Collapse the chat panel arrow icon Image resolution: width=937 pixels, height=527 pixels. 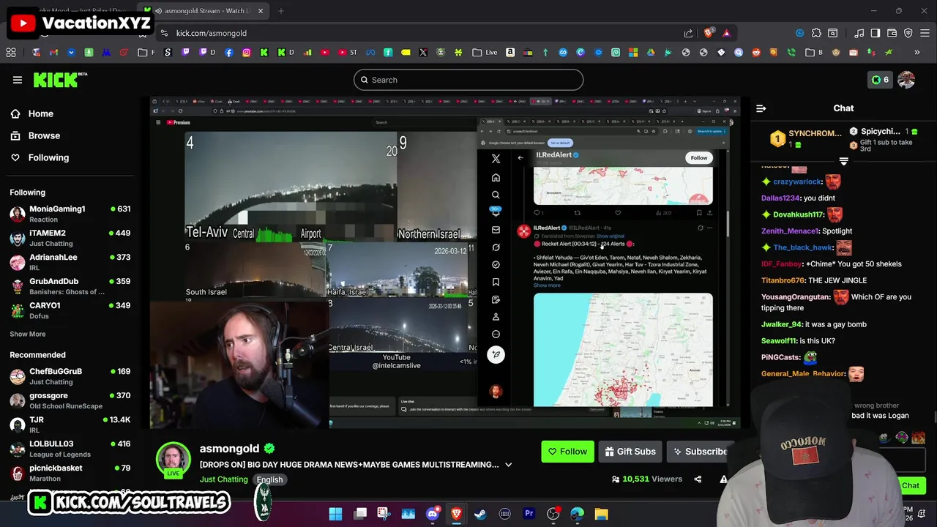click(x=761, y=108)
